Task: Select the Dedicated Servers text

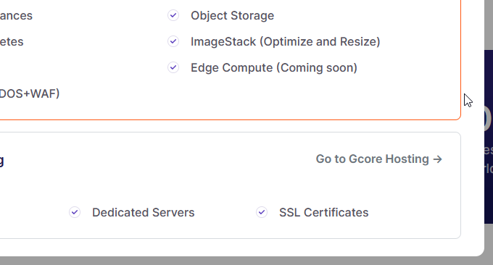Action: point(144,213)
